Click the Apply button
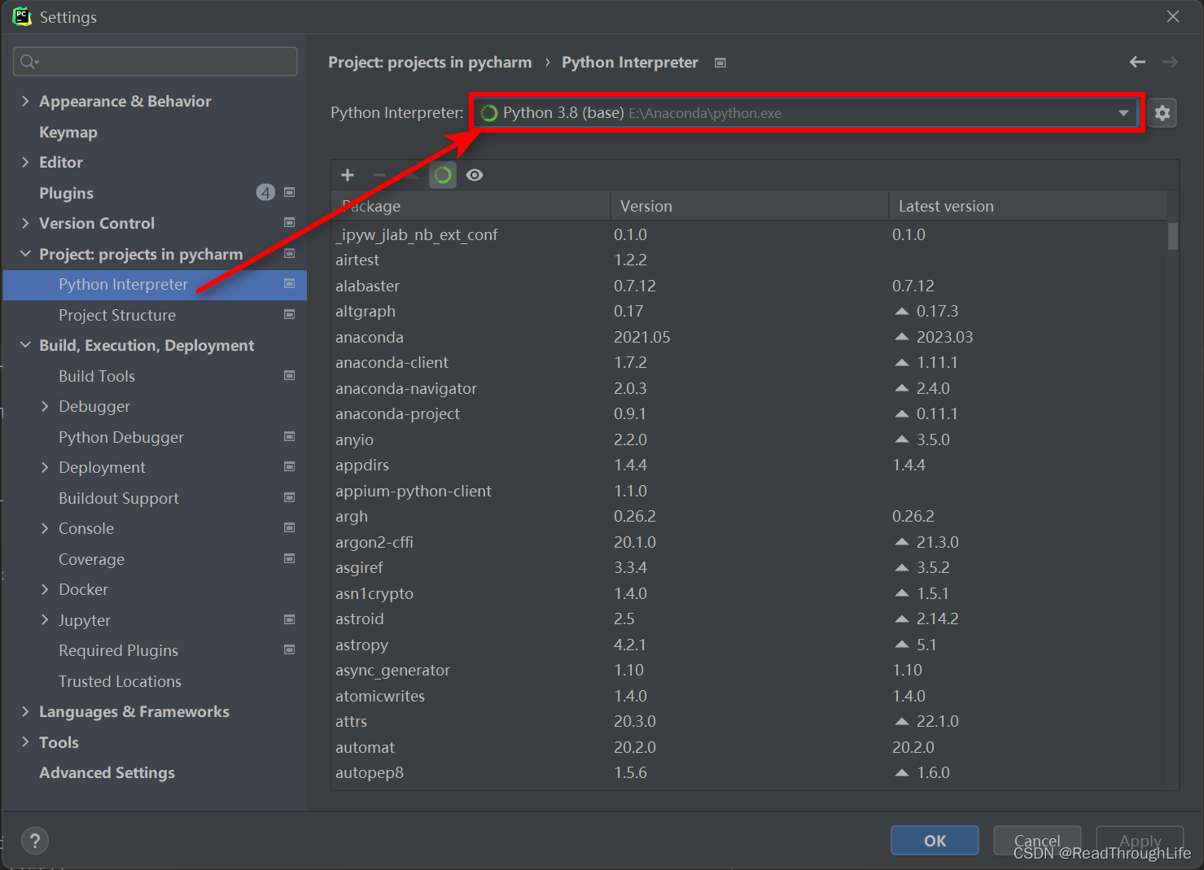 click(1140, 841)
